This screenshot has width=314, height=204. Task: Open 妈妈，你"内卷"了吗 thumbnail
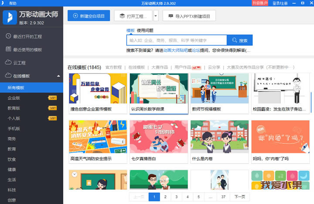coord(280,137)
